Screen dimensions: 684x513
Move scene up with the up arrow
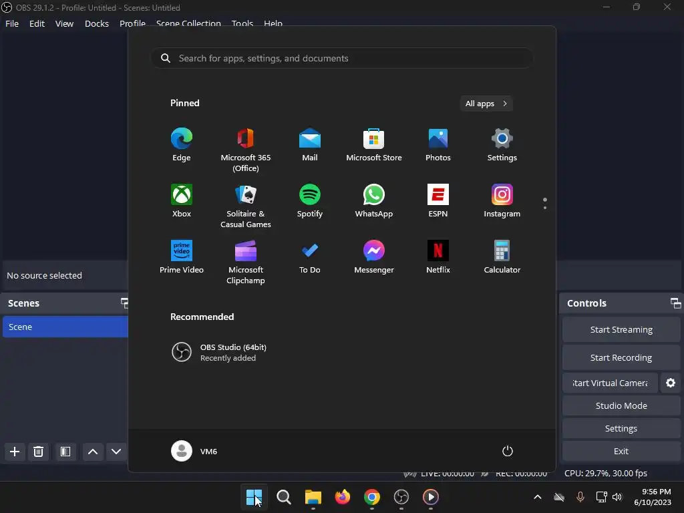tap(92, 452)
